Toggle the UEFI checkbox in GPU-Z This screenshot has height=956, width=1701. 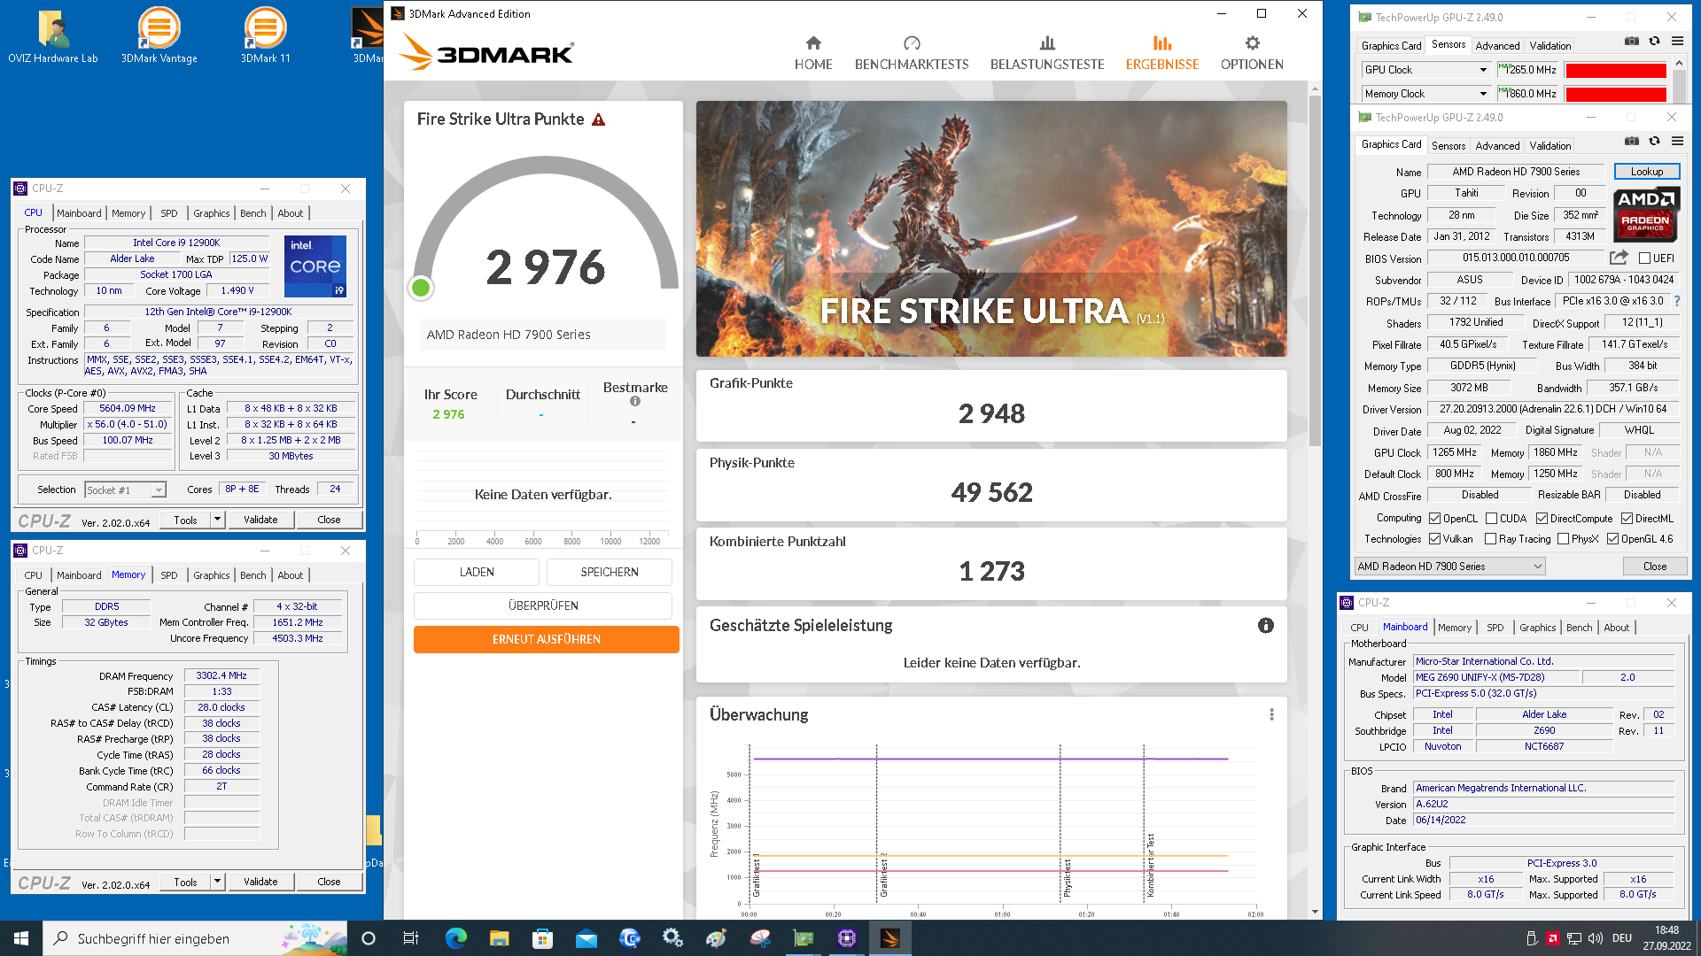tap(1644, 258)
